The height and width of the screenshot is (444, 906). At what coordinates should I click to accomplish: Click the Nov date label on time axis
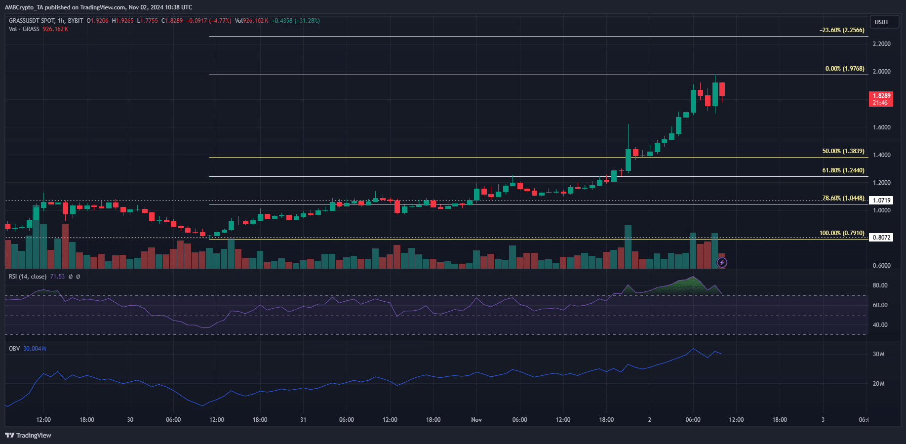[476, 420]
